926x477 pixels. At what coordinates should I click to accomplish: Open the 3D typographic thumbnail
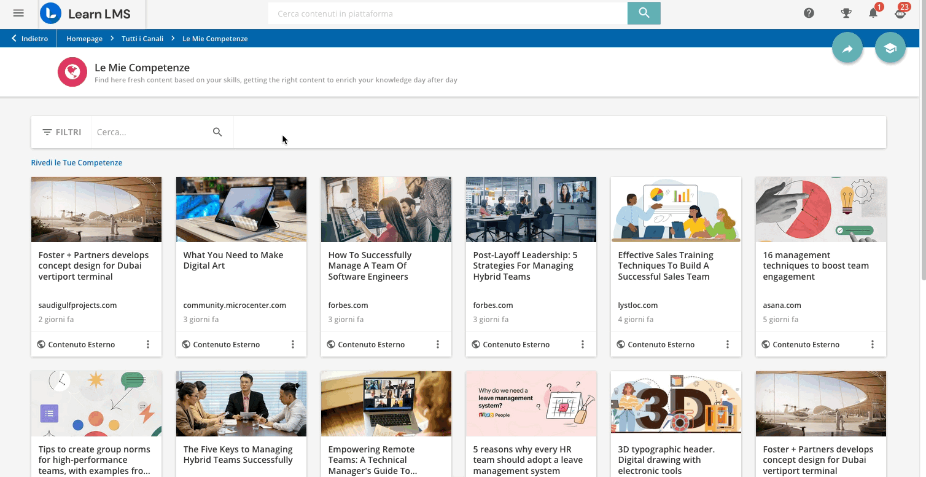click(x=676, y=404)
